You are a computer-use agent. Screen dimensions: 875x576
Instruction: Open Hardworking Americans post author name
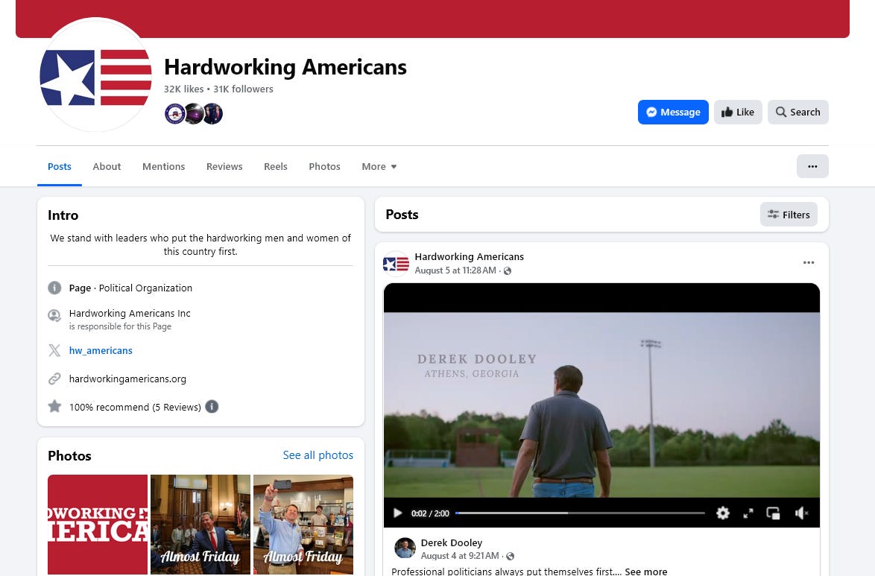pyautogui.click(x=470, y=257)
